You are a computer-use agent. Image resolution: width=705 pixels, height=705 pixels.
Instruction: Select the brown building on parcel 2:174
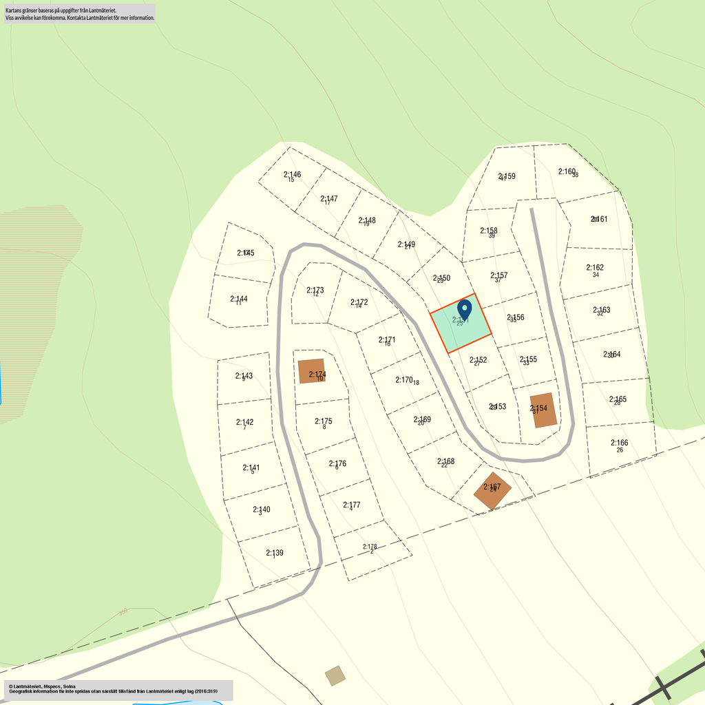311,371
